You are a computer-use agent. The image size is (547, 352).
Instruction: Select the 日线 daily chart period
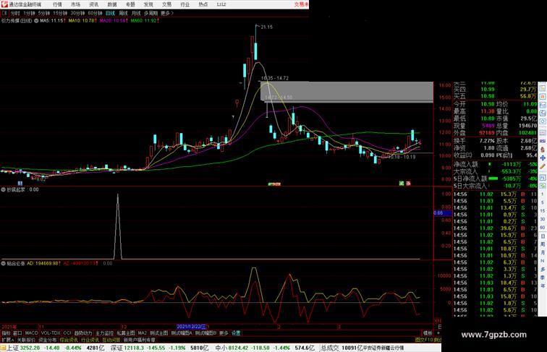[110, 13]
